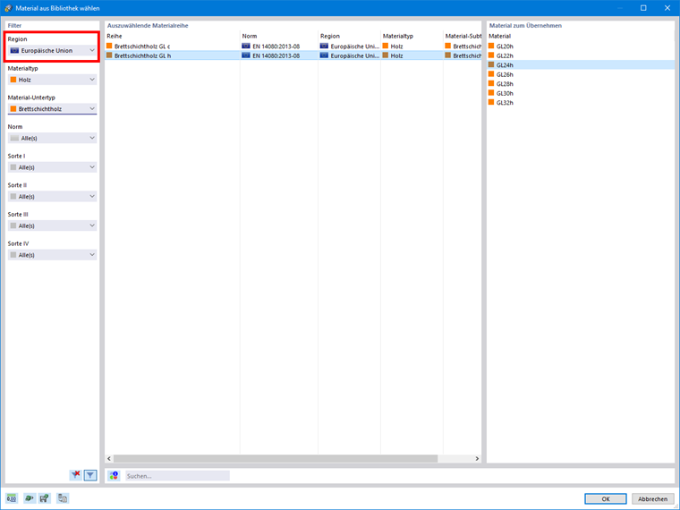This screenshot has width=680, height=510.
Task: Click orange swatch of Brettschichtholz GL c row
Action: [109, 46]
